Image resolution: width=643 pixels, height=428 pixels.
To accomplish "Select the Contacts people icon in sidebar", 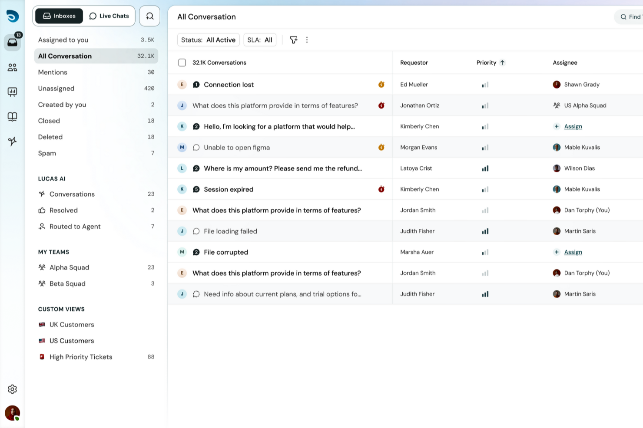I will point(13,67).
